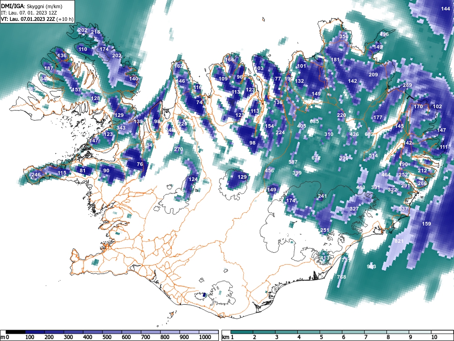Click the 310 value on the map
Screen dimensions: 454x341
coord(329,134)
